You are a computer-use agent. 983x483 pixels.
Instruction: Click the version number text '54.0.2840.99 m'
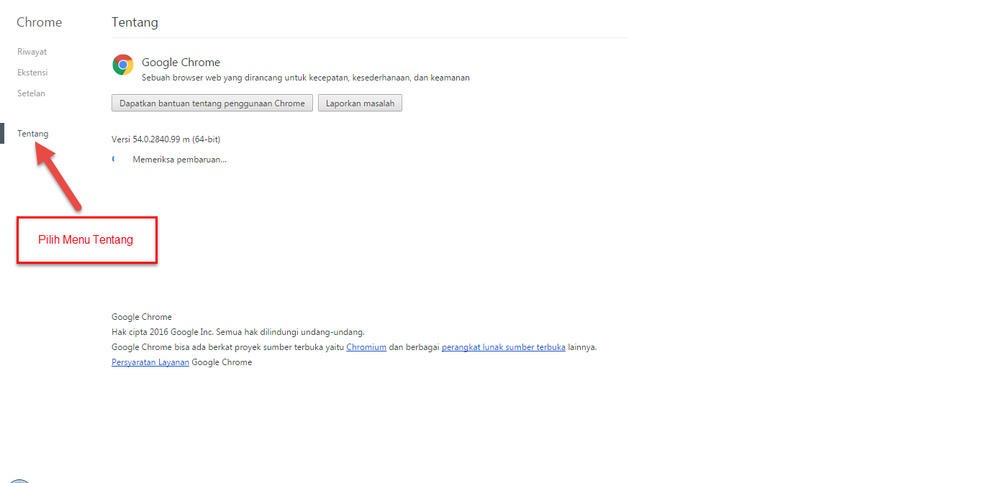point(166,139)
